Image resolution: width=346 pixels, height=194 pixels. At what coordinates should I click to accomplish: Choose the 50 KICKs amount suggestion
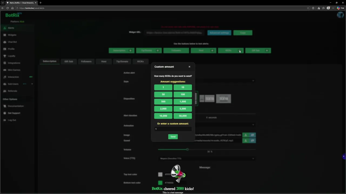[163, 94]
